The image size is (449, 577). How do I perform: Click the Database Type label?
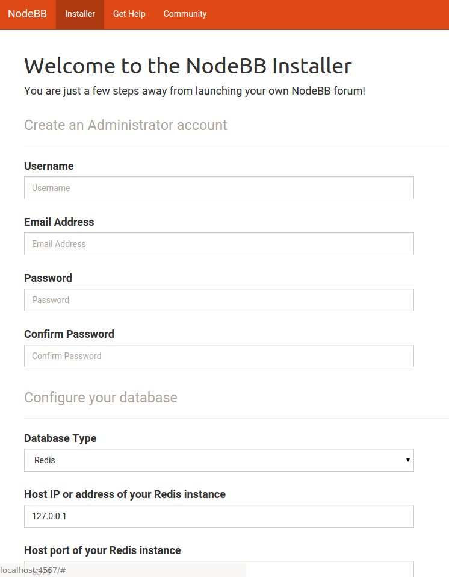pos(60,438)
